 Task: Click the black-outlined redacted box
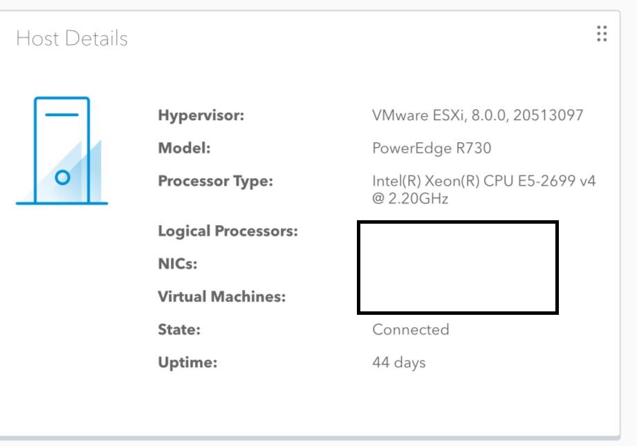point(458,268)
